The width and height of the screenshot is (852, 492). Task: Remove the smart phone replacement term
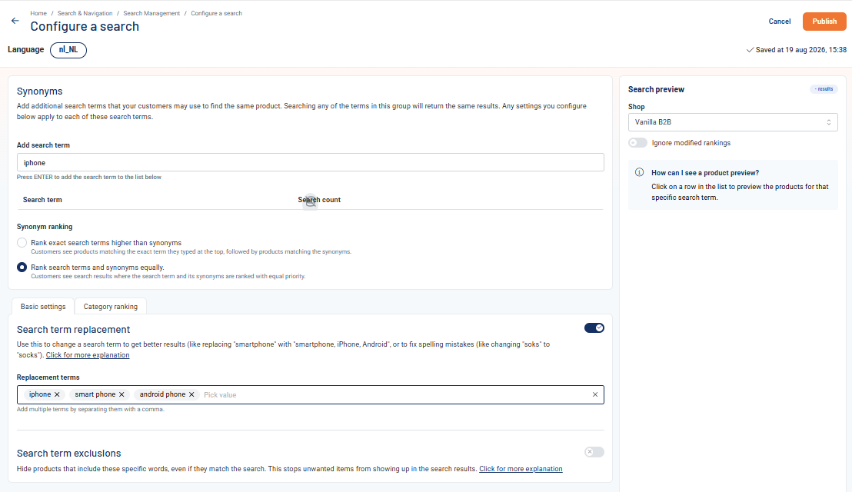121,395
